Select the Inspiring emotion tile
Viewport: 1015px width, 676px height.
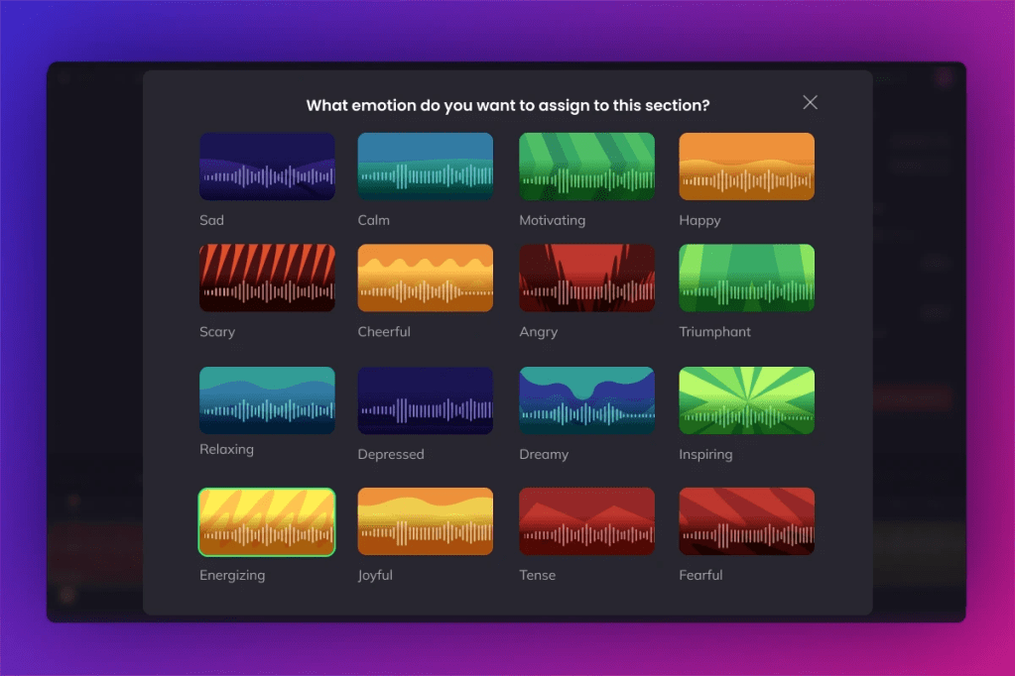(746, 400)
